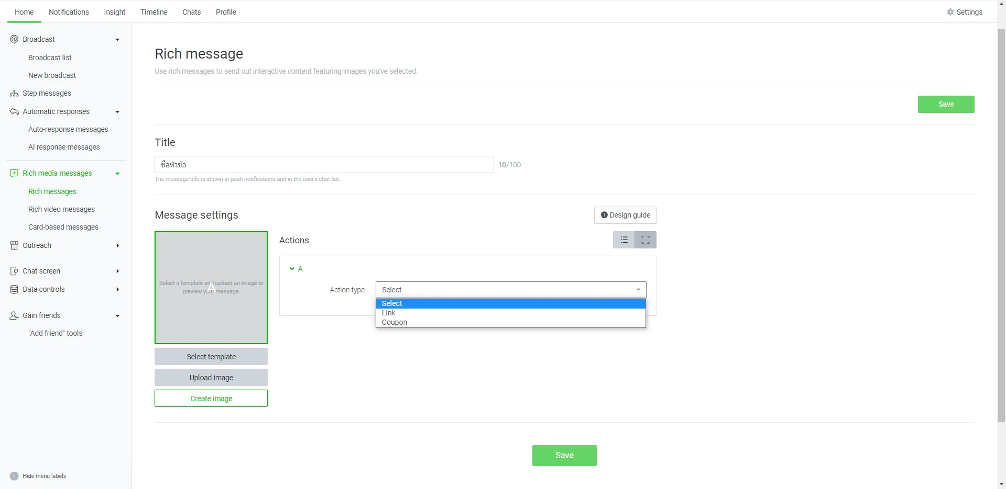Click into the Title text field
This screenshot has height=489, width=1006.
[324, 165]
